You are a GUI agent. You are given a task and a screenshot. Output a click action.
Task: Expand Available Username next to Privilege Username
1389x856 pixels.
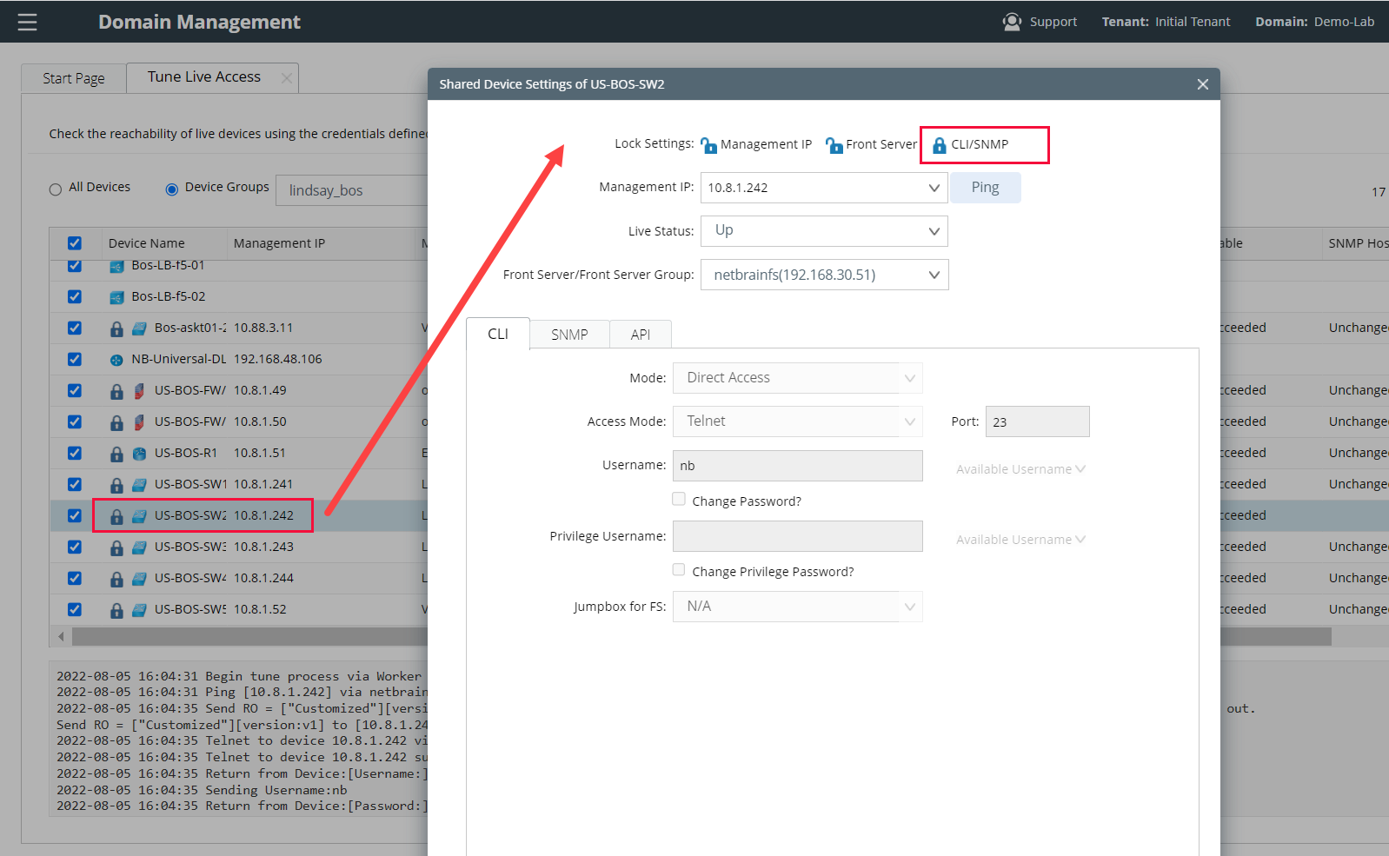point(1020,540)
